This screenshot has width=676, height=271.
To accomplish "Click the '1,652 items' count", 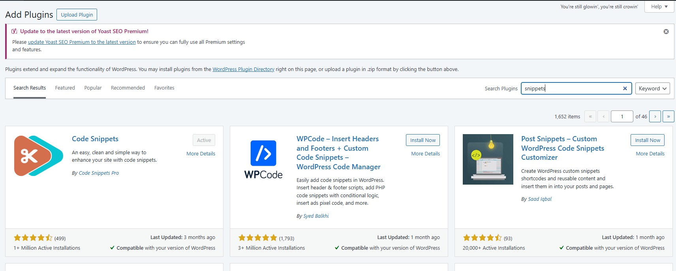I will [x=567, y=116].
